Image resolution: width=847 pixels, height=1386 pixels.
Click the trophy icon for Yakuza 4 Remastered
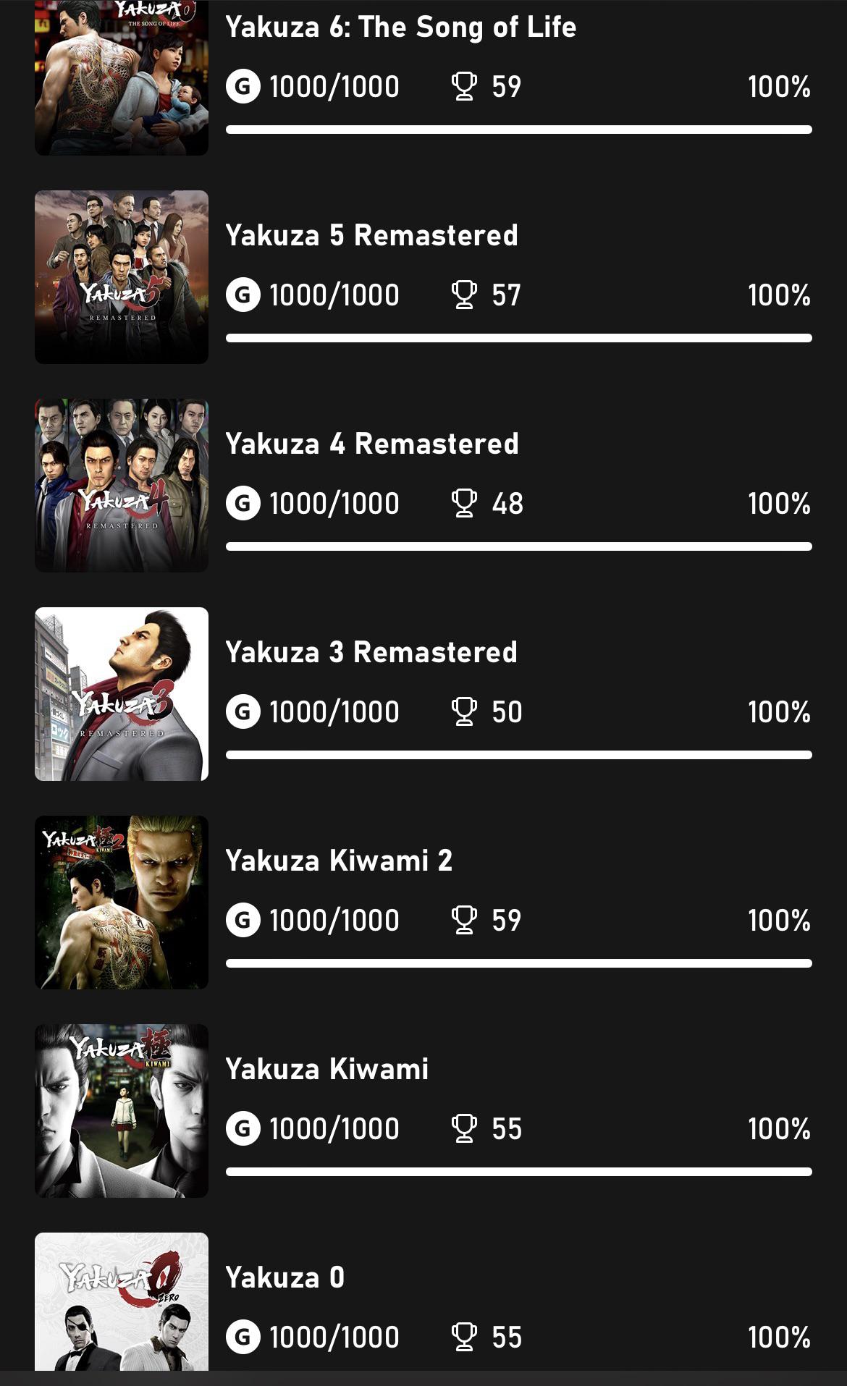click(464, 504)
